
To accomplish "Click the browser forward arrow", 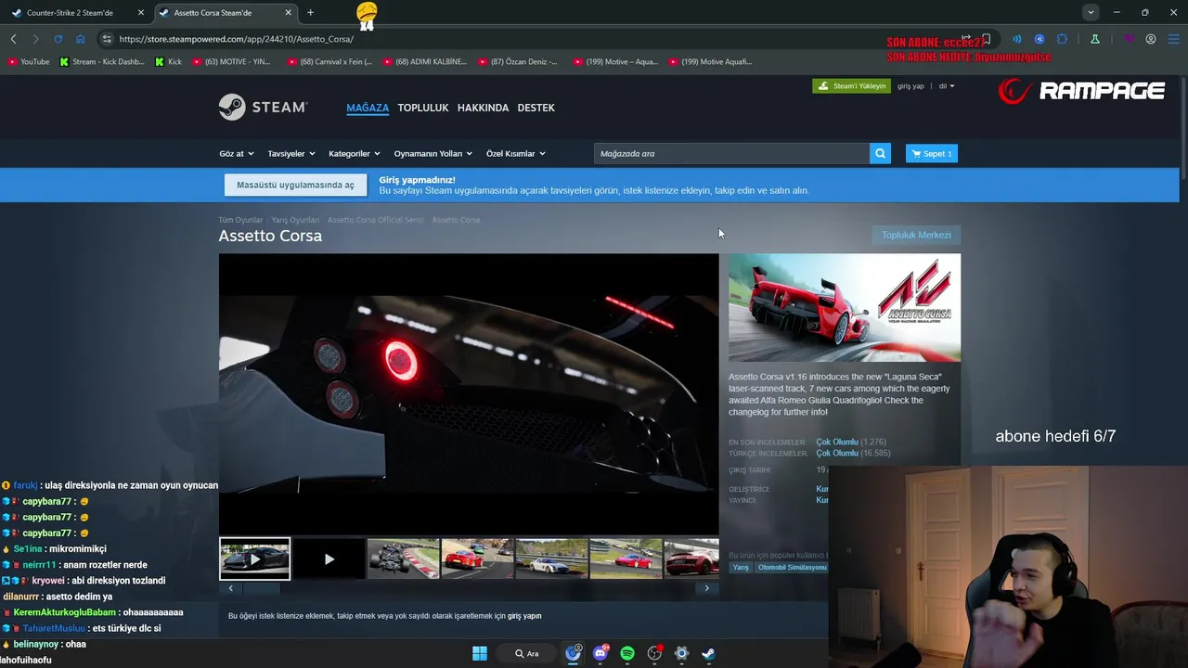I will (35, 39).
